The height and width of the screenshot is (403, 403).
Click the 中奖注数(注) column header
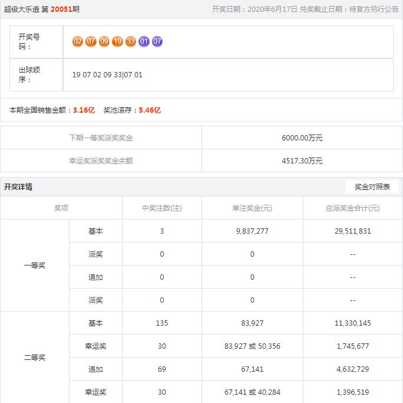[x=162, y=208]
